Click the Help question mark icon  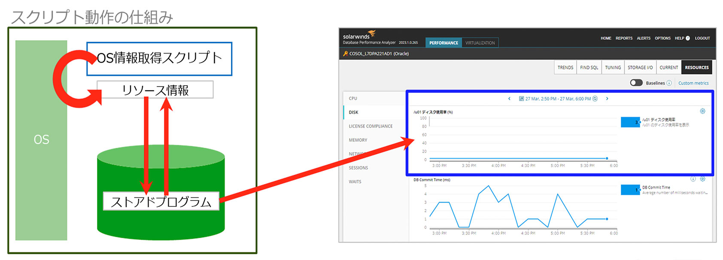tap(687, 38)
